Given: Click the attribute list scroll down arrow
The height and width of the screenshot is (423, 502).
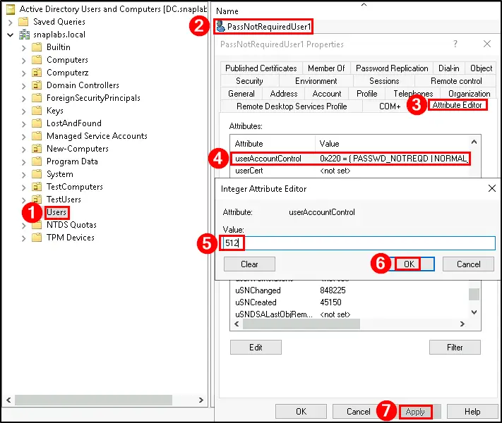Looking at the screenshot, I should (474, 312).
